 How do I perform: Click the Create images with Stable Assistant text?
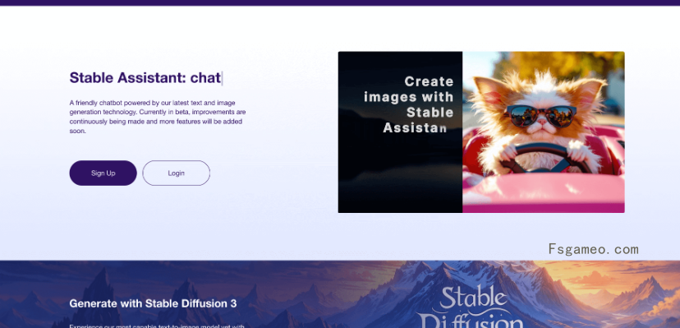[408, 104]
